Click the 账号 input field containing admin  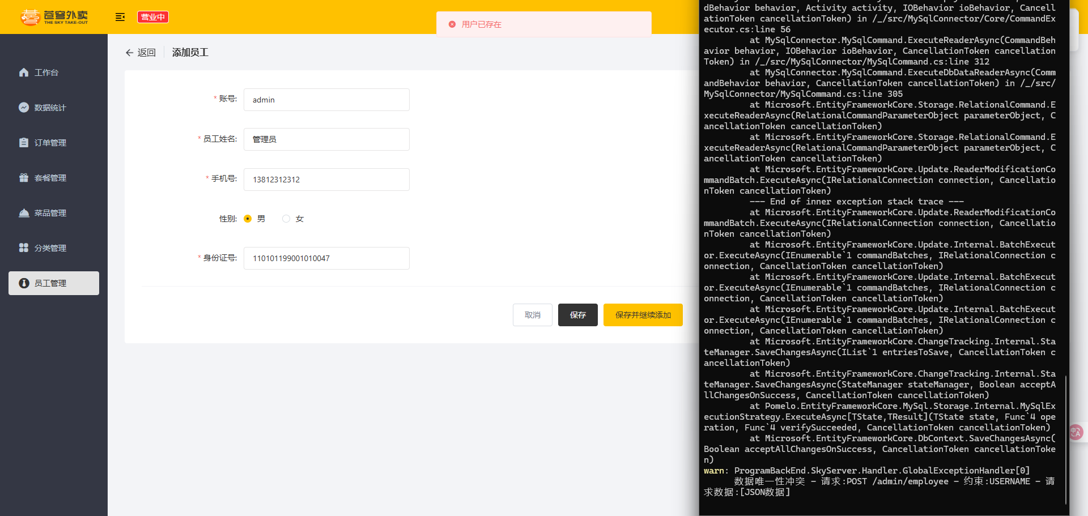click(x=326, y=100)
